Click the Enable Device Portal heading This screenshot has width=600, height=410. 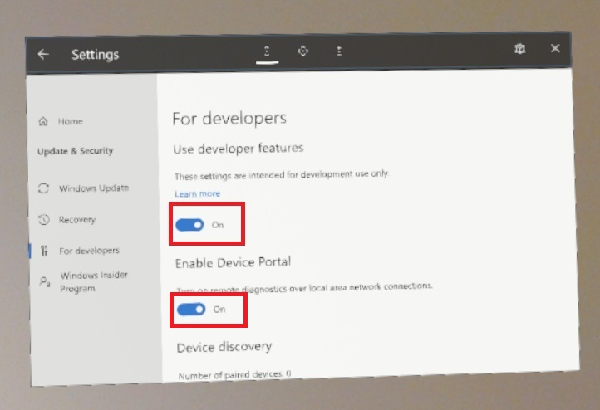233,262
